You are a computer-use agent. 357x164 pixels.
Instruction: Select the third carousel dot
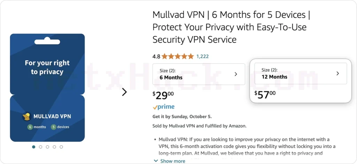coord(47,147)
